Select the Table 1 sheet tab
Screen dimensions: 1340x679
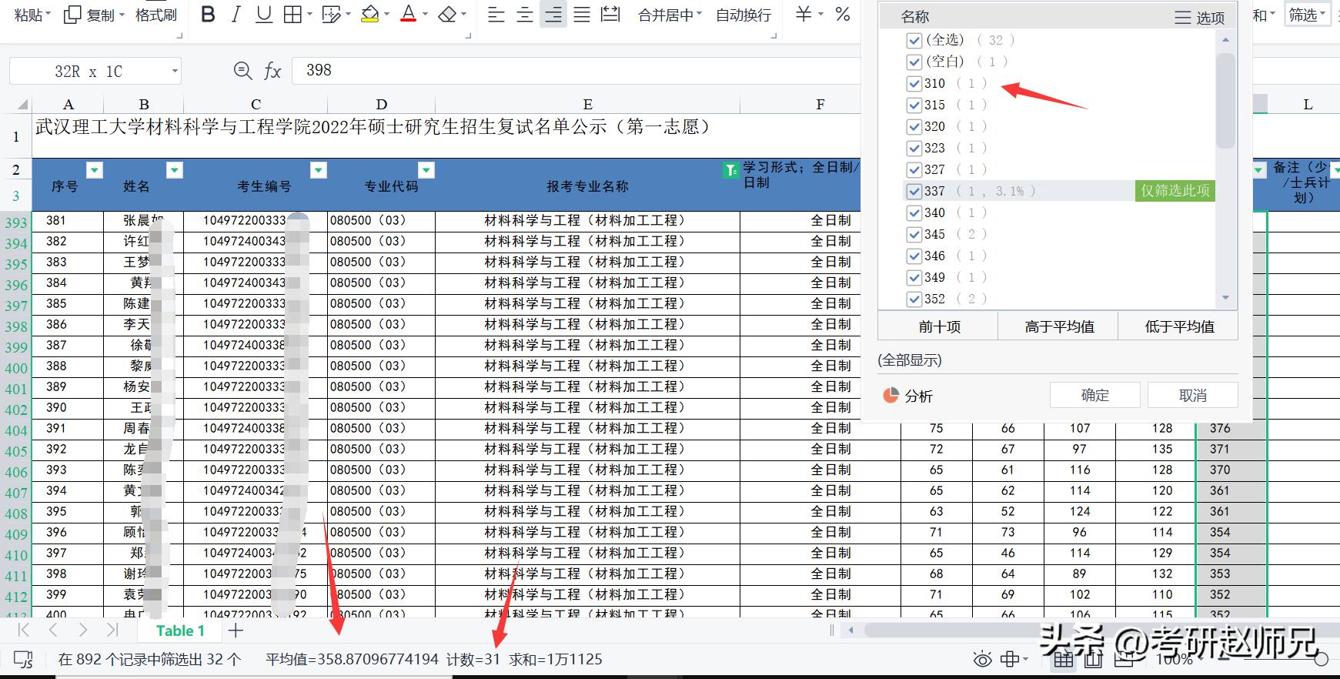(x=180, y=630)
